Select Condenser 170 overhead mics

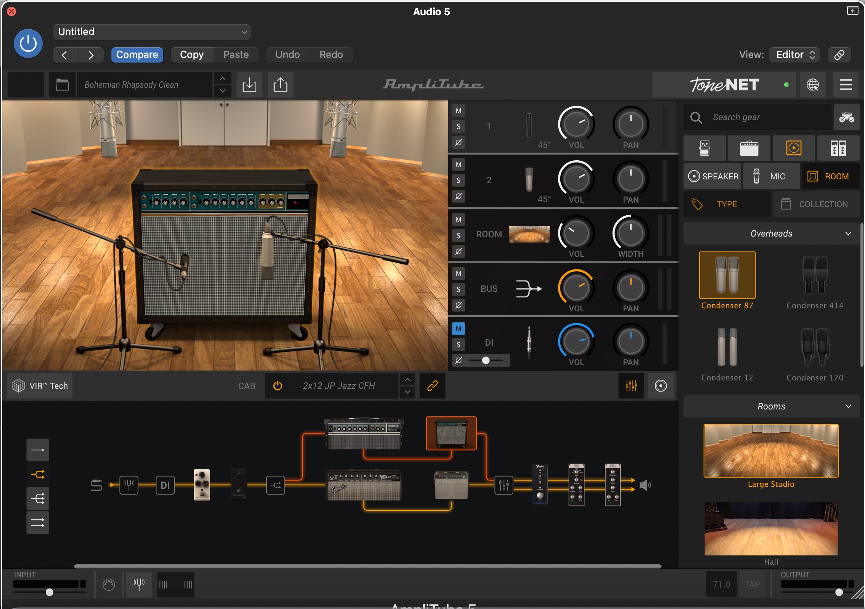point(815,353)
